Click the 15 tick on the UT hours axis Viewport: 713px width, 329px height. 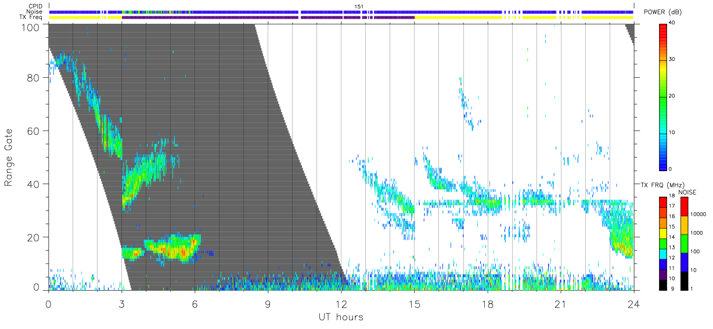[414, 303]
